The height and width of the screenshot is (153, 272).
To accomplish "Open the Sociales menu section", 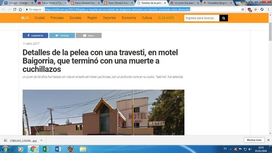I will [x=75, y=18].
